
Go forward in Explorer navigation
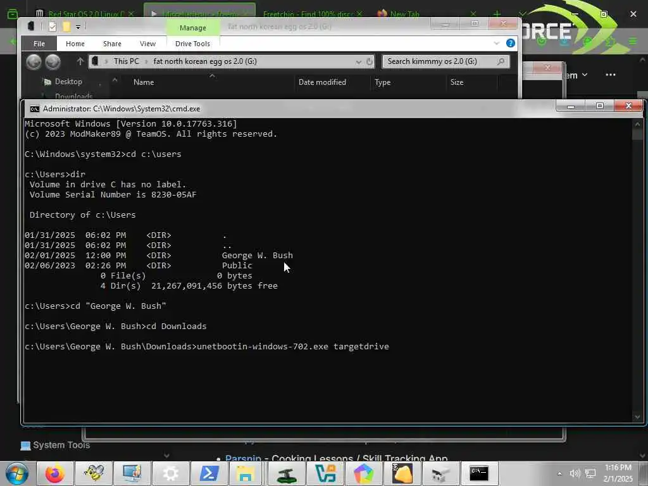53,62
